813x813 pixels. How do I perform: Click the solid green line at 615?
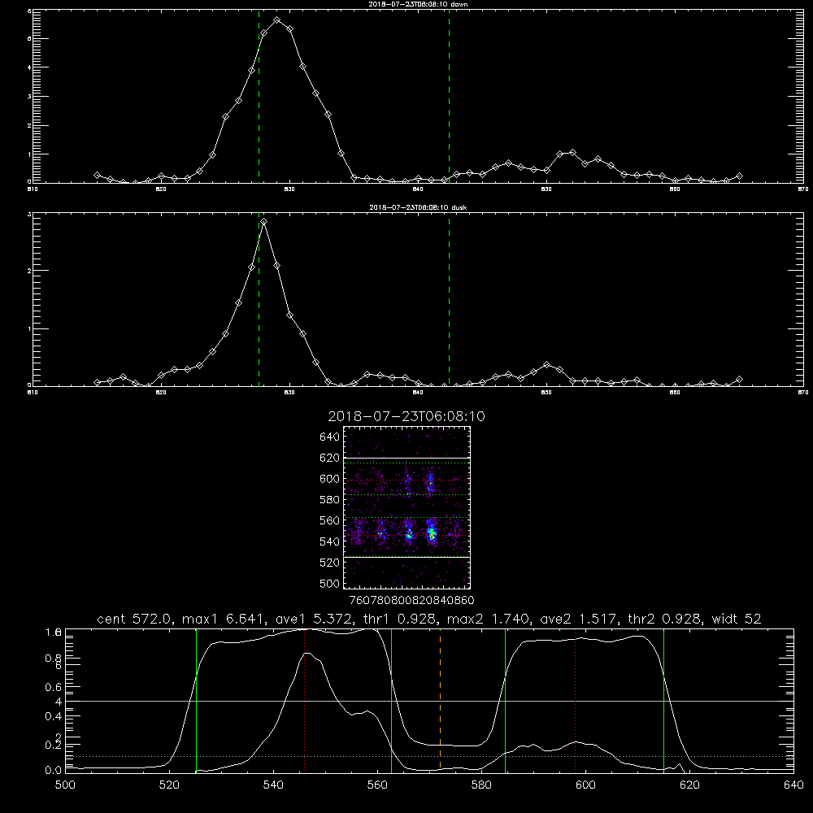point(663,700)
